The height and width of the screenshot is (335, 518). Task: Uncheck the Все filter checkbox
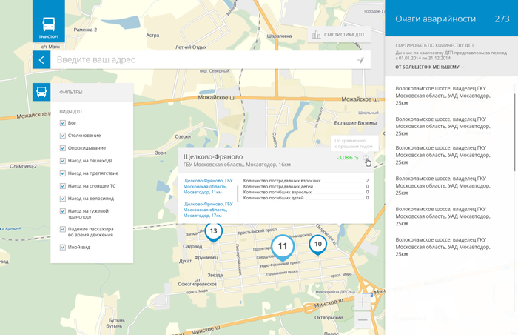point(63,123)
